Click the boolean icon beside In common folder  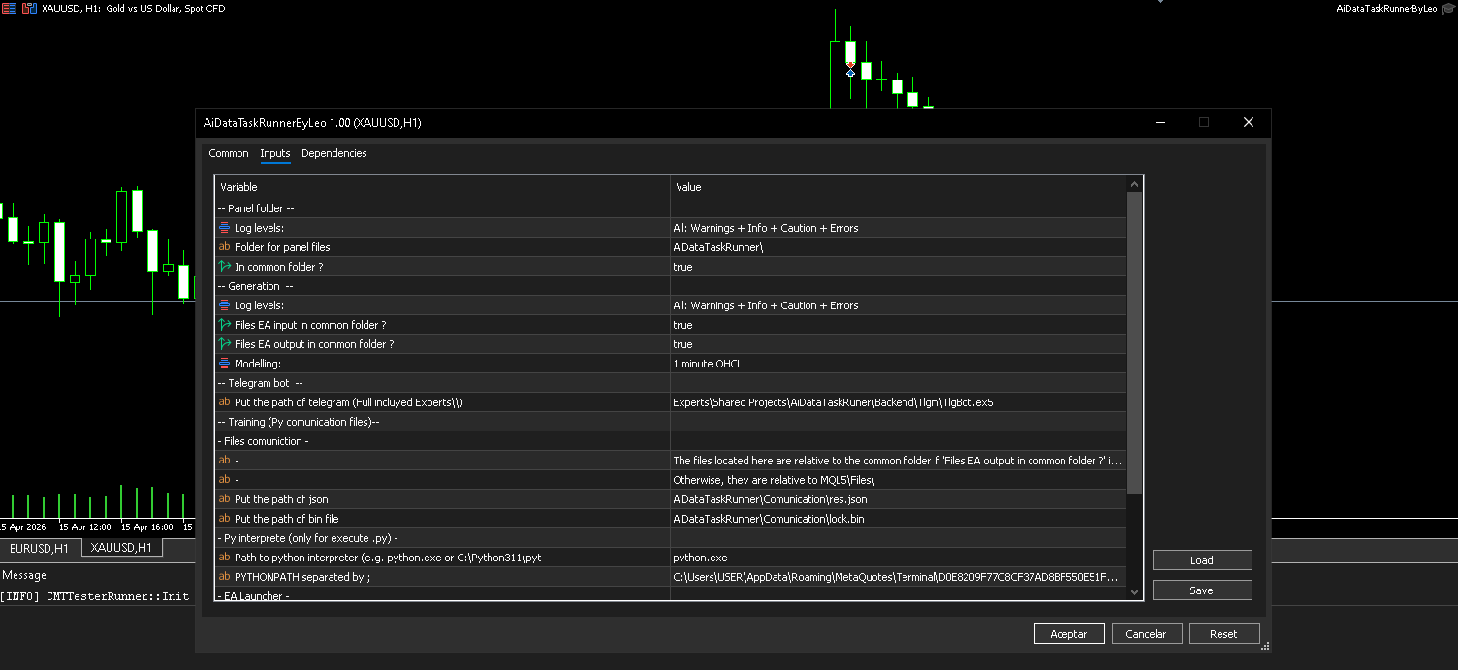[x=225, y=267]
